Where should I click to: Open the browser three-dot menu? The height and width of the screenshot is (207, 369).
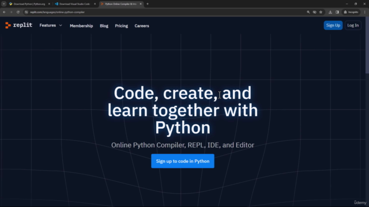coord(365,12)
